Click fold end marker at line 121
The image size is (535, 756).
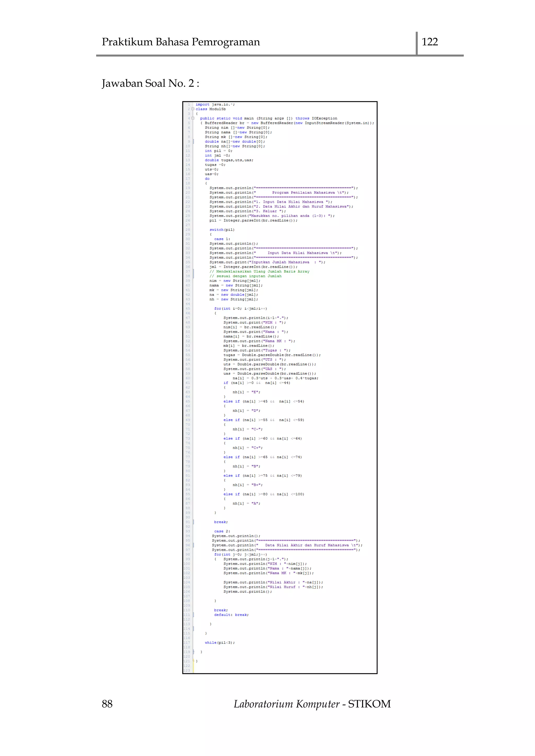[194, 661]
